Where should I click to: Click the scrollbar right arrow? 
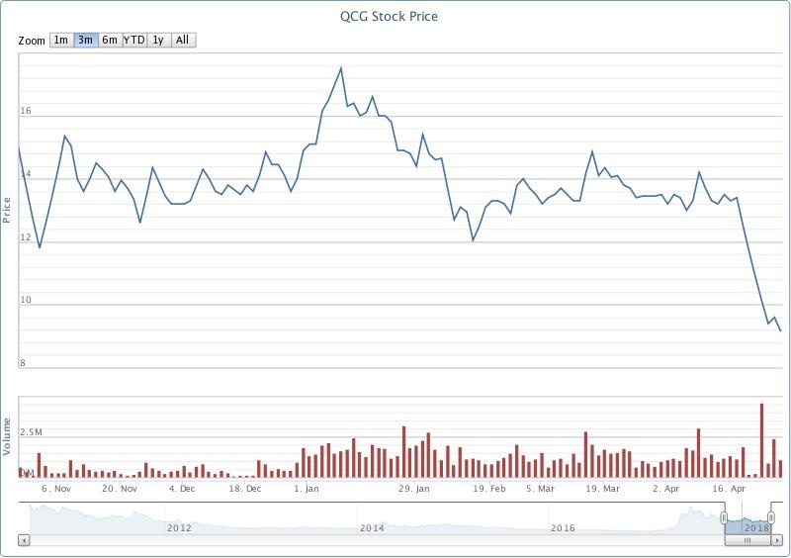776,539
